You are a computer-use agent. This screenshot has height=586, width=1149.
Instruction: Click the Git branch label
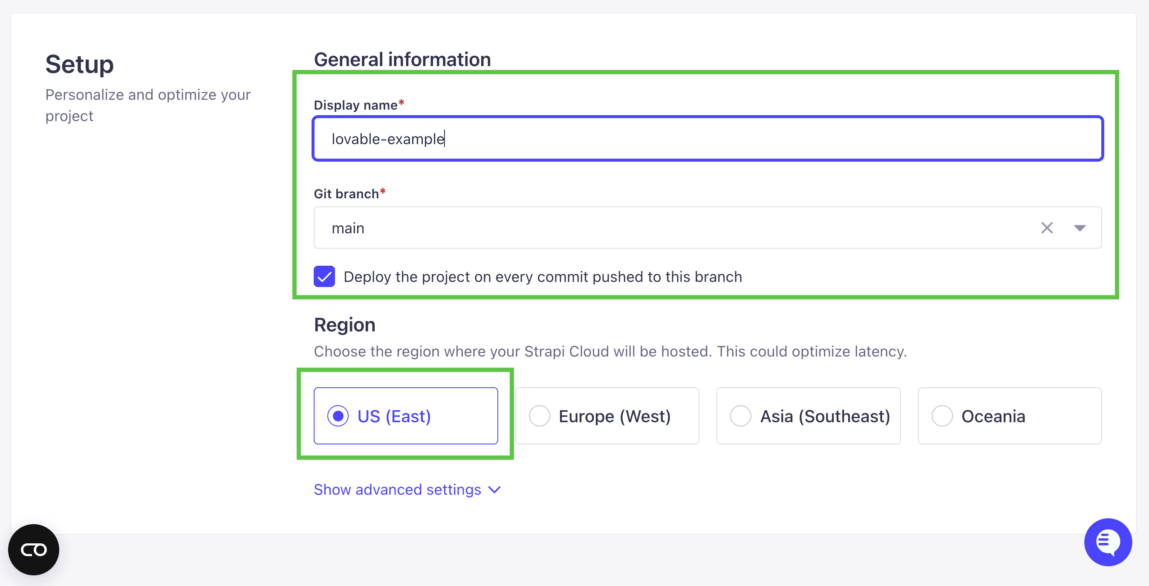[x=349, y=194]
